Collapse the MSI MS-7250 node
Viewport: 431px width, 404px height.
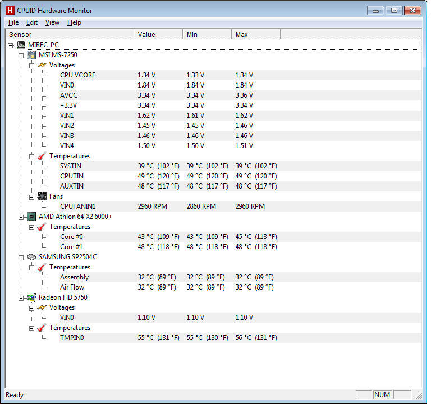[21, 56]
